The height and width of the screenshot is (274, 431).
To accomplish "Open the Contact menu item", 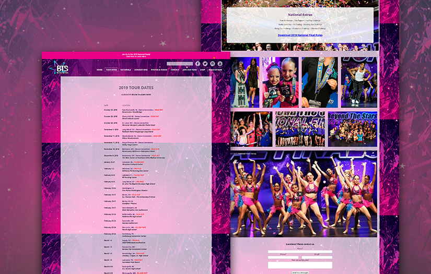I will (x=175, y=70).
